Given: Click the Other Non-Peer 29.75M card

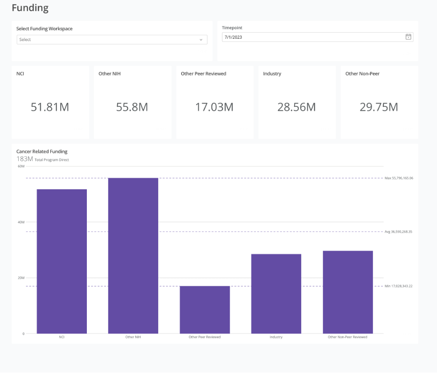Looking at the screenshot, I should point(379,102).
